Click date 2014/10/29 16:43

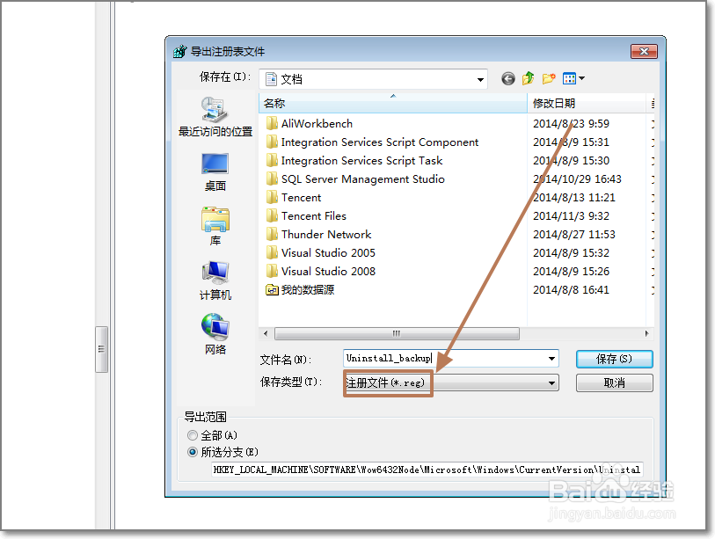[x=577, y=178]
